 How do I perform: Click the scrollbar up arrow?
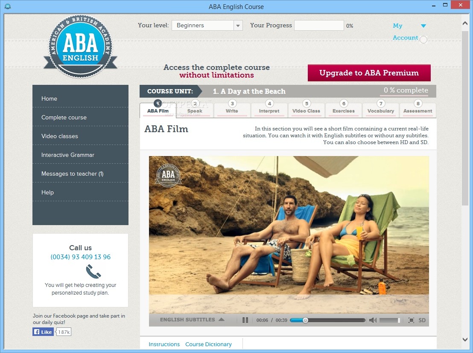tap(465, 23)
